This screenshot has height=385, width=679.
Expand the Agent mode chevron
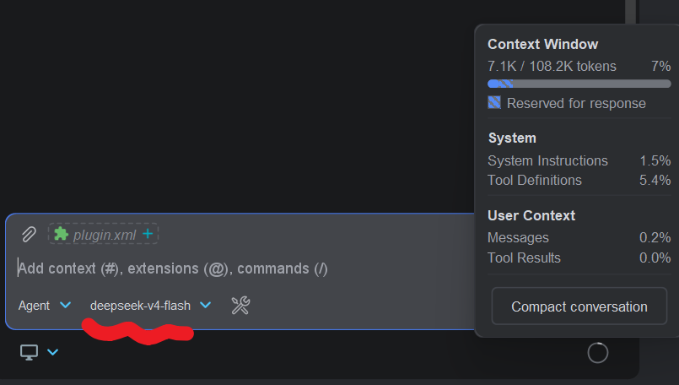tap(66, 306)
